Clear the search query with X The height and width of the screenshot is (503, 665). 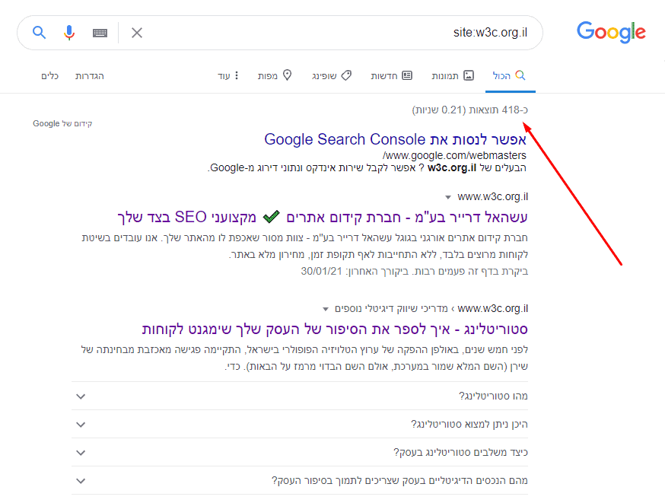pos(136,33)
